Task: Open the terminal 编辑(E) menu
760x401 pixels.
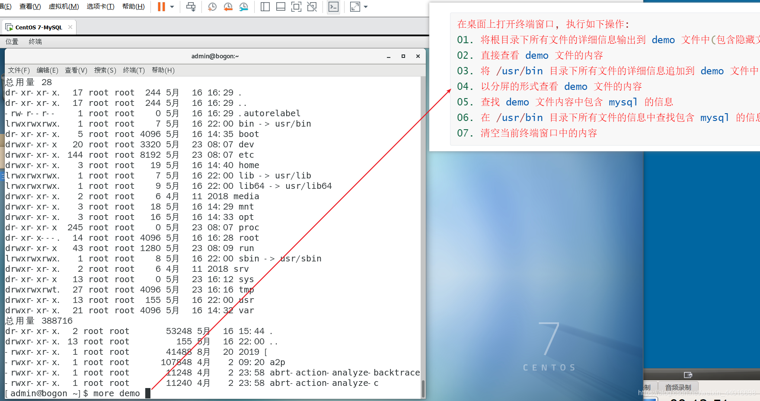Action: click(48, 70)
